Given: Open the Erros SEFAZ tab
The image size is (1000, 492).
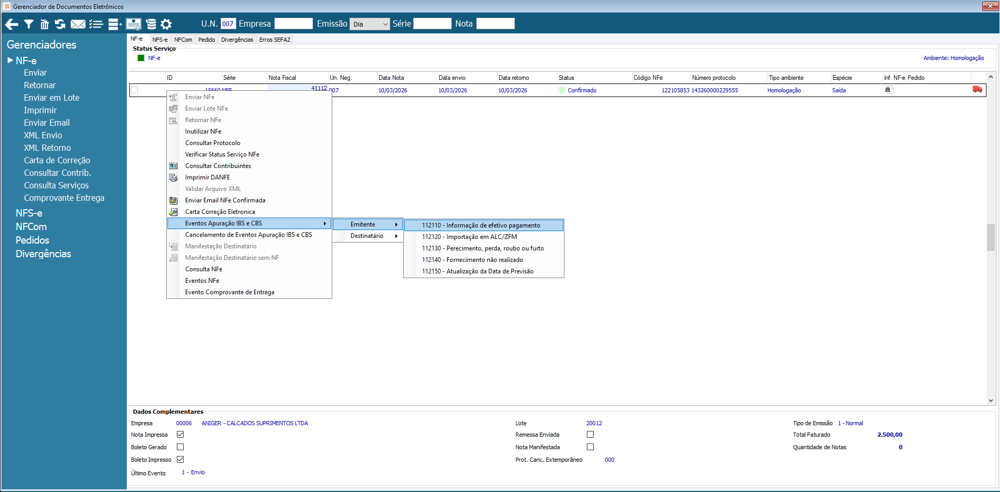Looking at the screenshot, I should point(275,40).
